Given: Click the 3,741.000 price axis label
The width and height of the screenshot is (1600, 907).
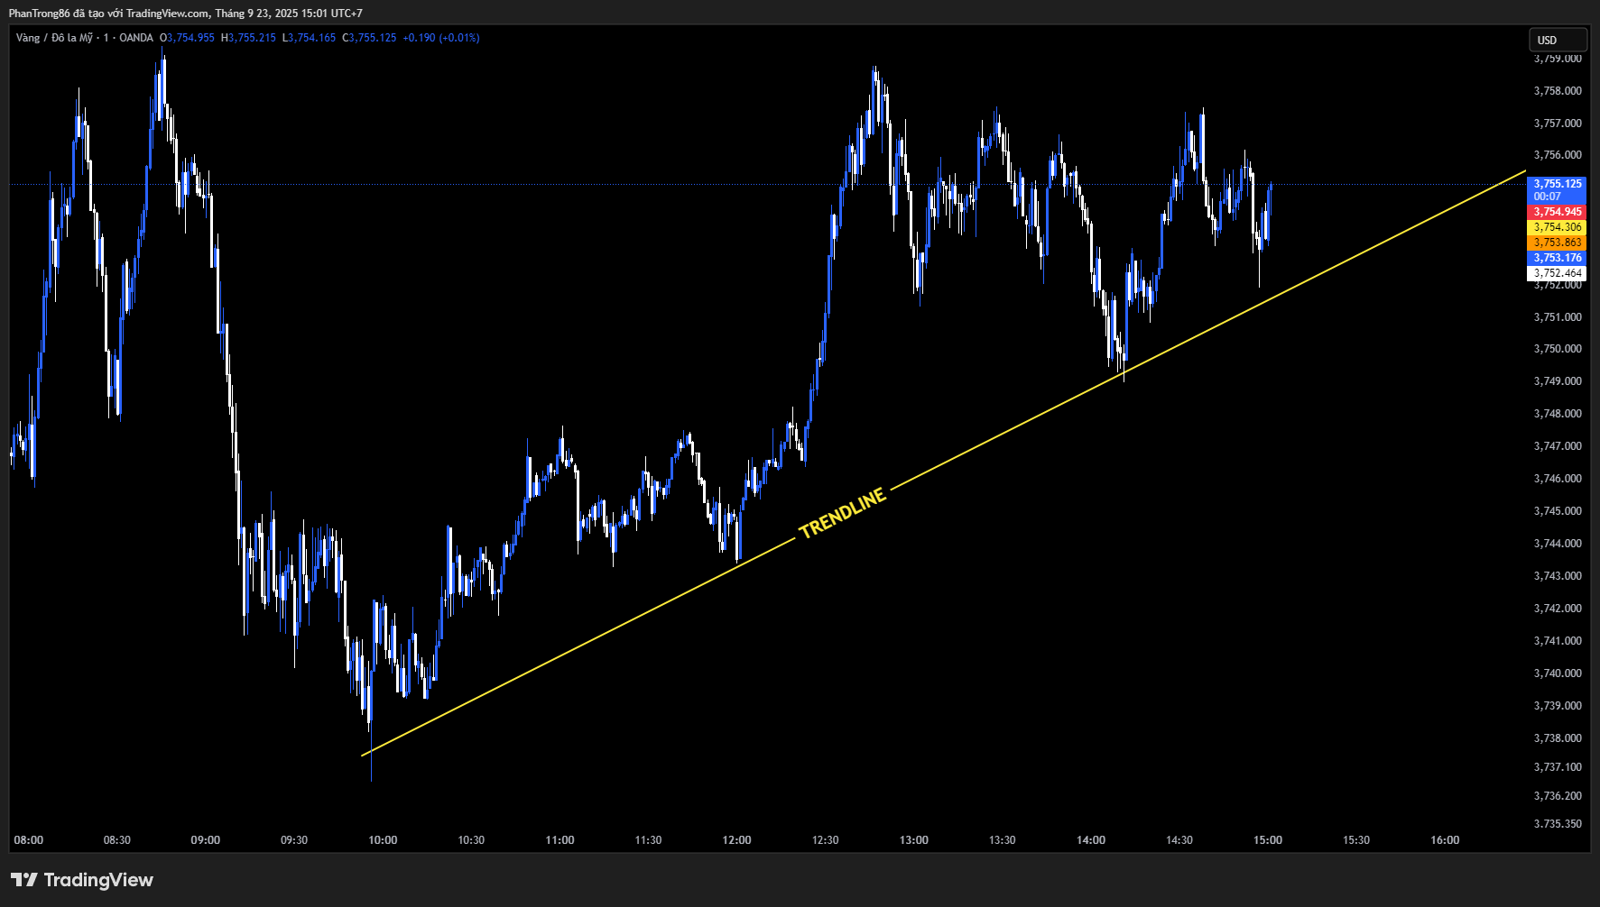Looking at the screenshot, I should (x=1558, y=641).
